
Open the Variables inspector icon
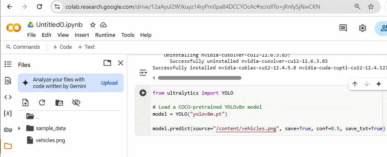pyautogui.click(x=8, y=113)
